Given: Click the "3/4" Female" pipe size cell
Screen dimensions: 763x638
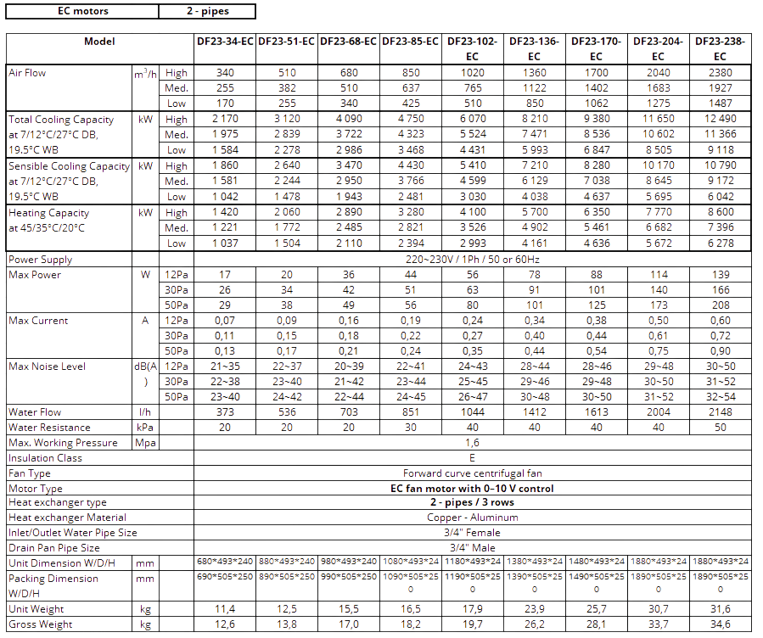Looking at the screenshot, I should [x=473, y=533].
